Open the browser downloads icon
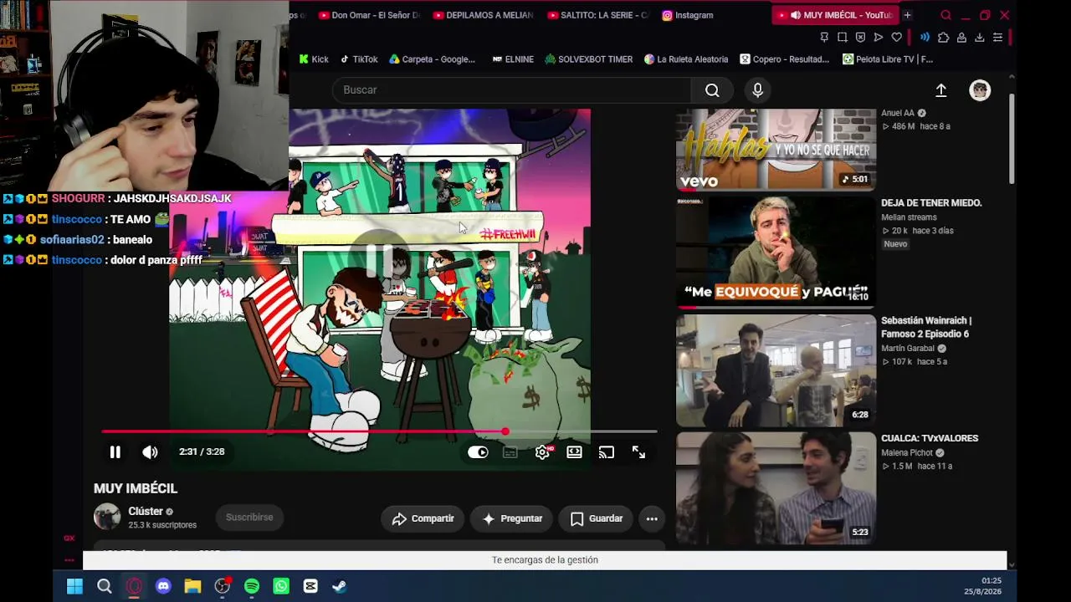This screenshot has width=1071, height=602. [979, 38]
